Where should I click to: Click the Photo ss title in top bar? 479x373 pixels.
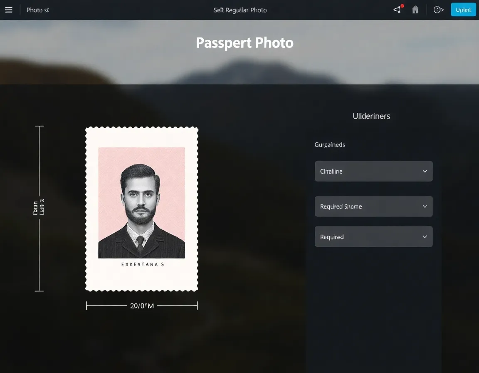[37, 10]
